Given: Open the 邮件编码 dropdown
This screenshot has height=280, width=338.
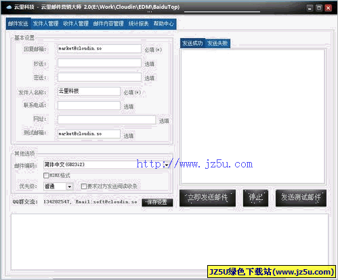Looking at the screenshot, I should [167, 165].
